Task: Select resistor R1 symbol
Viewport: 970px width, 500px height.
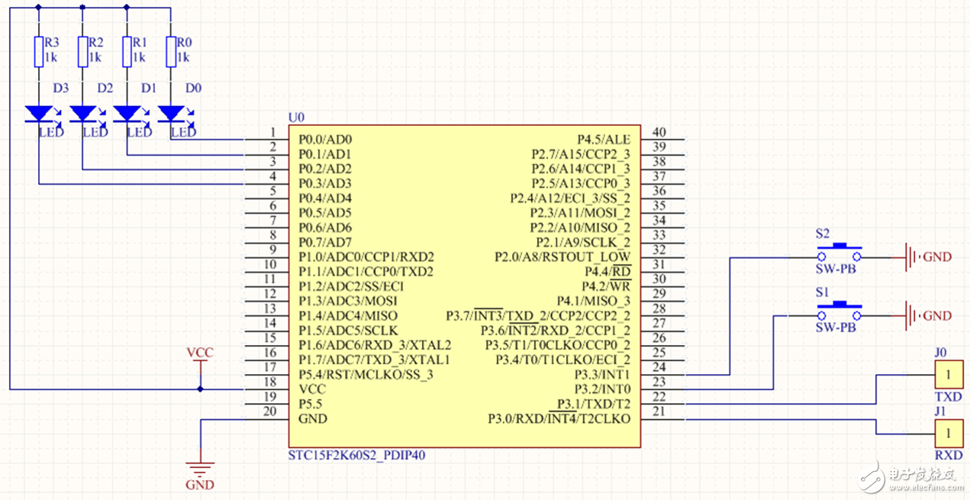Action: [127, 50]
